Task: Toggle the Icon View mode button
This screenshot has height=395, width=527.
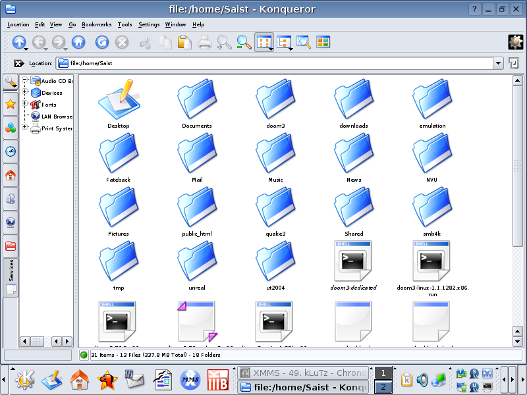Action: pyautogui.click(x=263, y=42)
